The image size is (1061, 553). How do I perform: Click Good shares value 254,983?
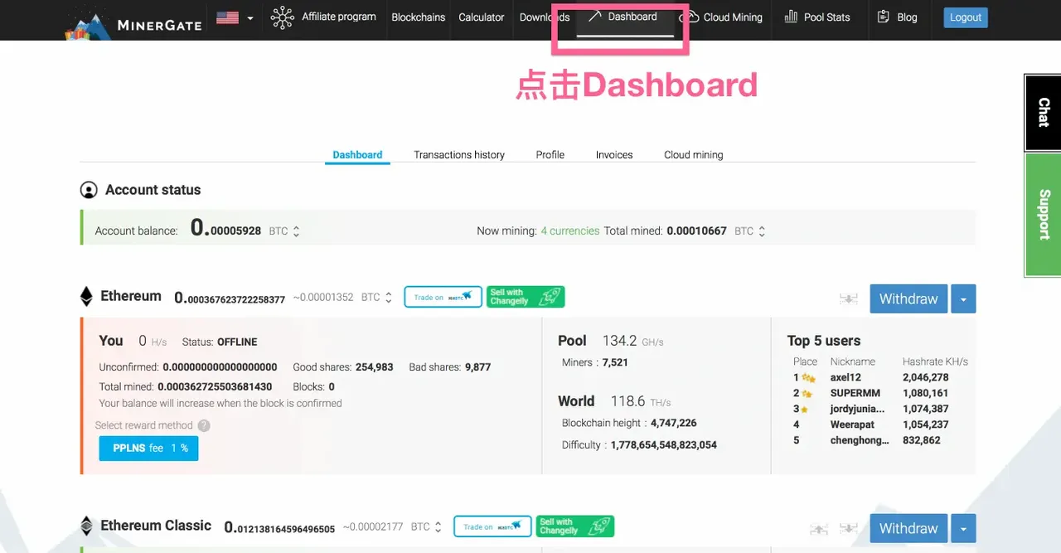click(375, 366)
